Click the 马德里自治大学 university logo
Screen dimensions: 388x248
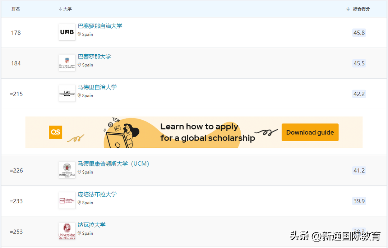[66, 93]
